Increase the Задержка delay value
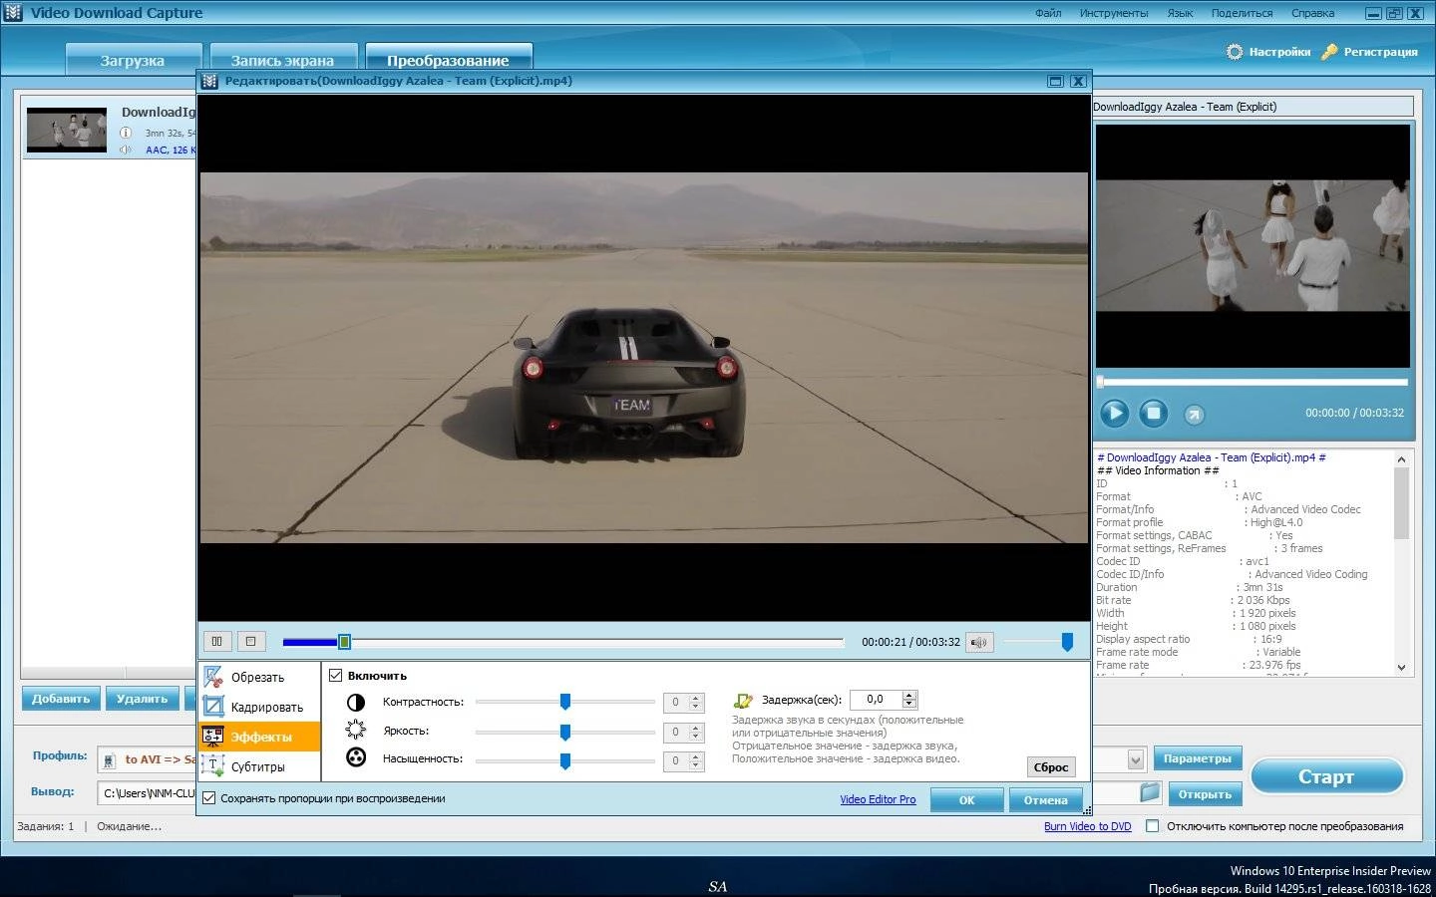This screenshot has width=1436, height=897. coord(908,696)
